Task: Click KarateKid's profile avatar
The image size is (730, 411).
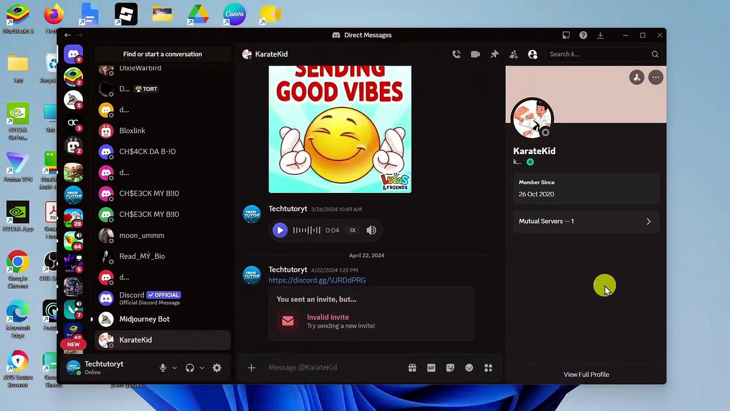Action: tap(532, 118)
